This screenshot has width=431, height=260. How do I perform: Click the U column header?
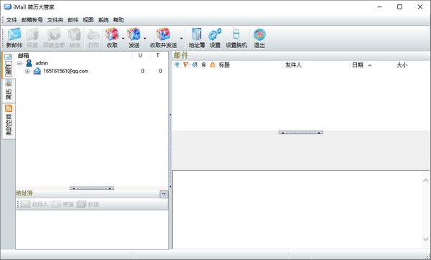click(140, 56)
